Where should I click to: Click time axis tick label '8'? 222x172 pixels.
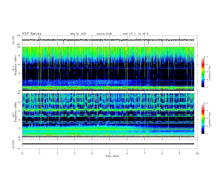pyautogui.click(x=162, y=153)
